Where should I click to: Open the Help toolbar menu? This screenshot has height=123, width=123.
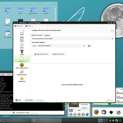tap(28, 26)
